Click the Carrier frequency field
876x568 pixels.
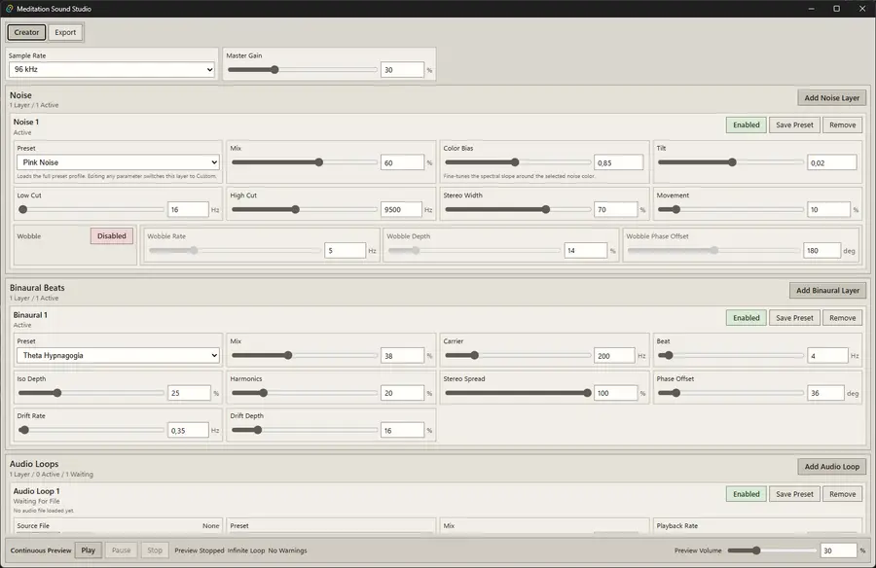[x=614, y=355]
